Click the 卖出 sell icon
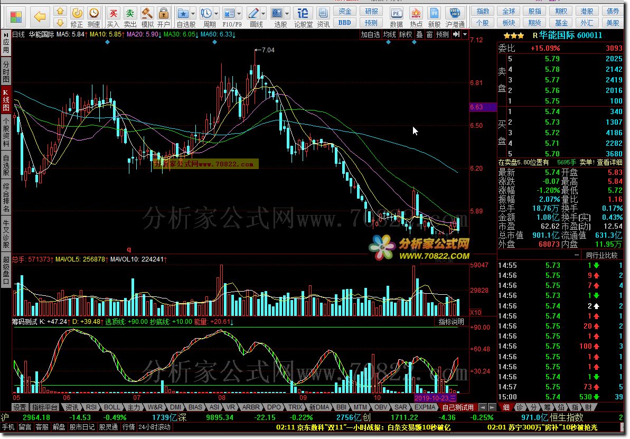 pos(130,17)
